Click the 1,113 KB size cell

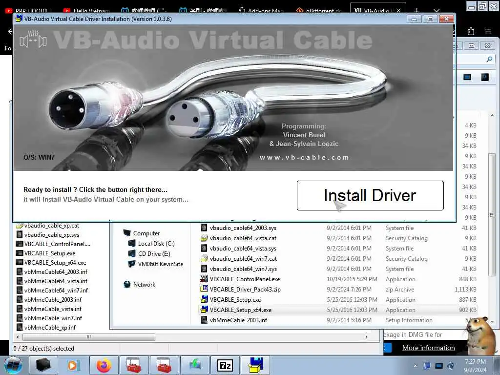pos(465,289)
